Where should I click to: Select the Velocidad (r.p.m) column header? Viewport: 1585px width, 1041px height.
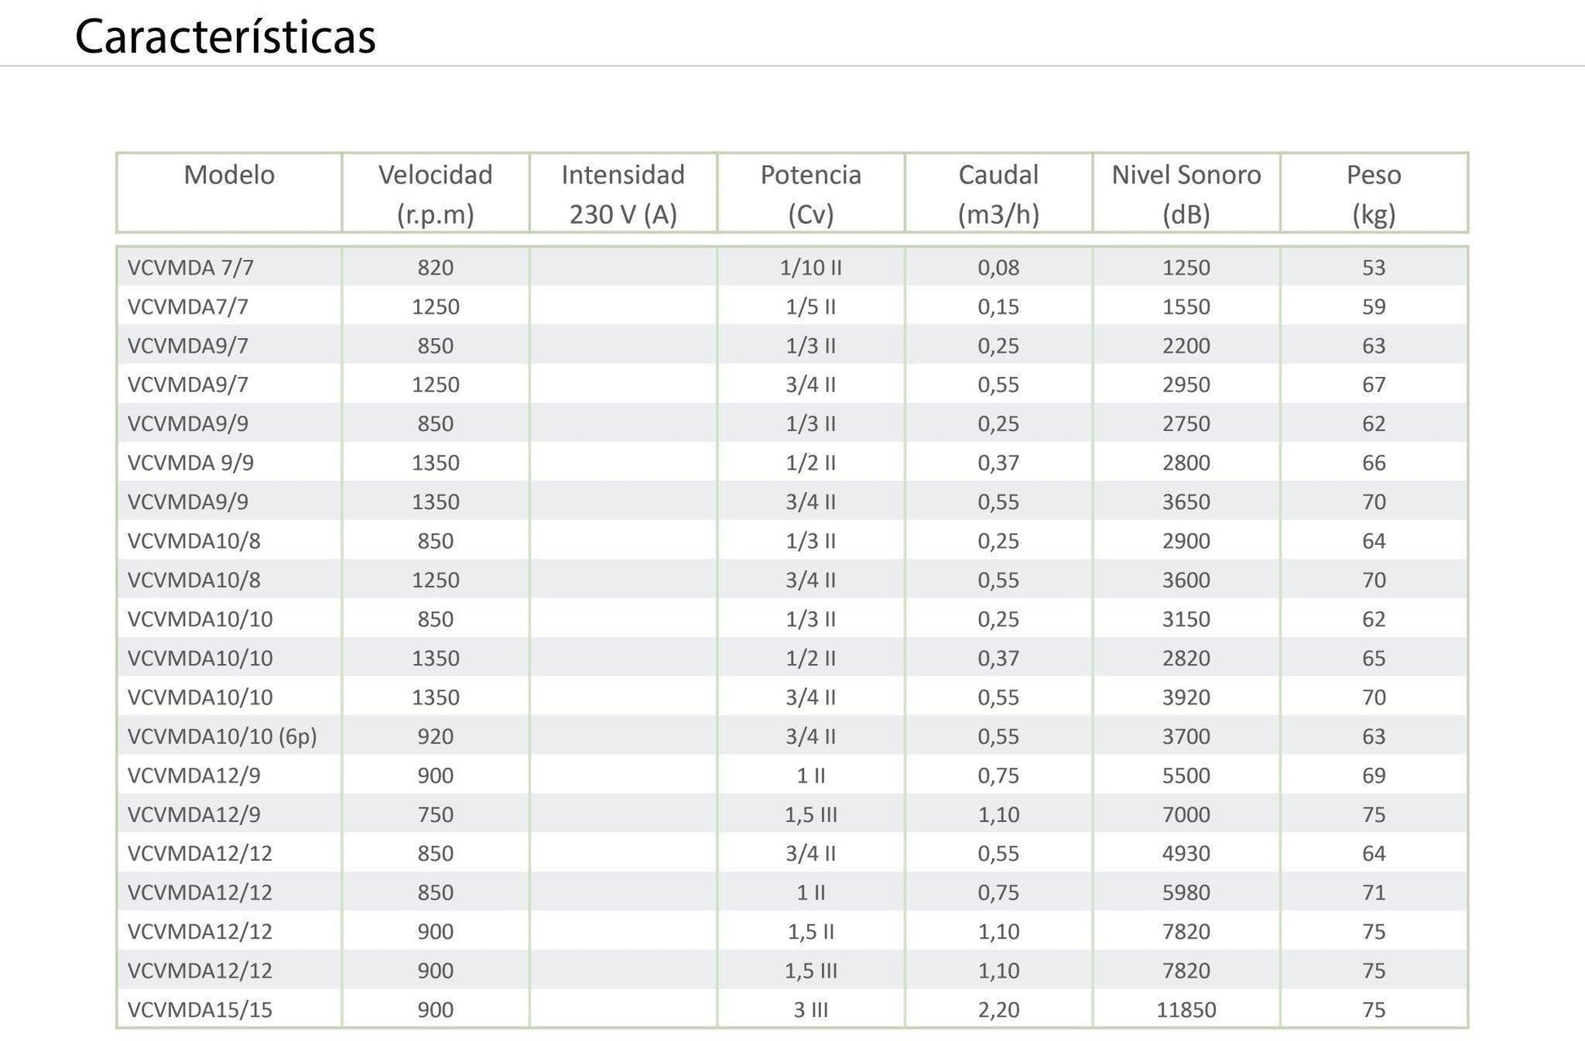click(x=436, y=194)
